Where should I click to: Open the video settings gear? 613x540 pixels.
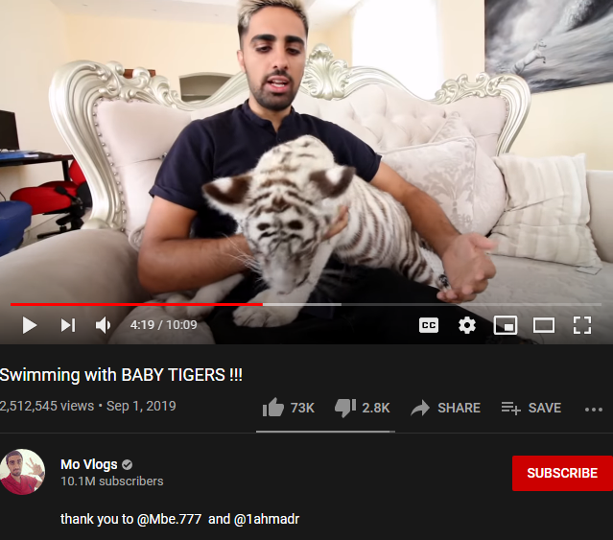tap(467, 325)
